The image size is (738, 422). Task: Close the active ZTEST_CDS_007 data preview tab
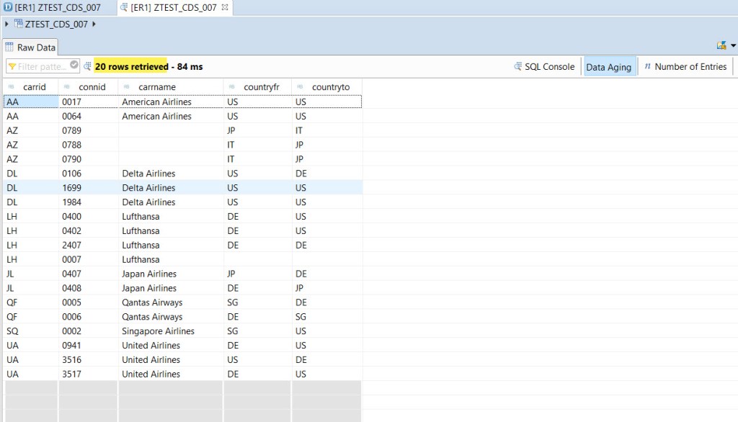(225, 7)
